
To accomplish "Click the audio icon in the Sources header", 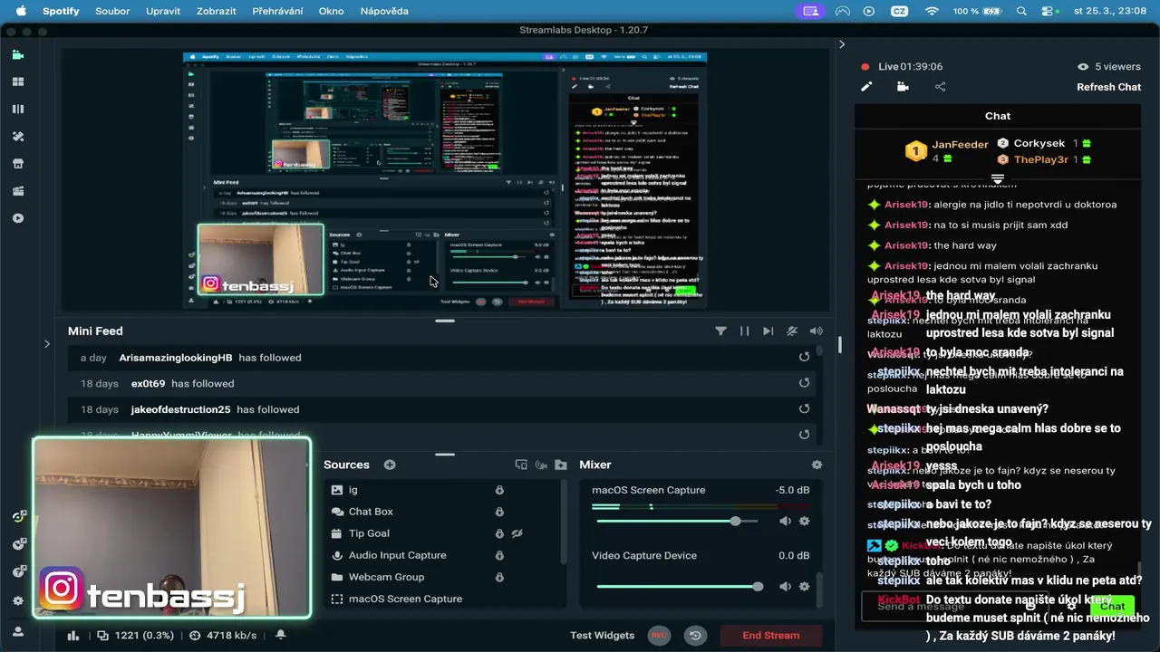I will tap(541, 465).
